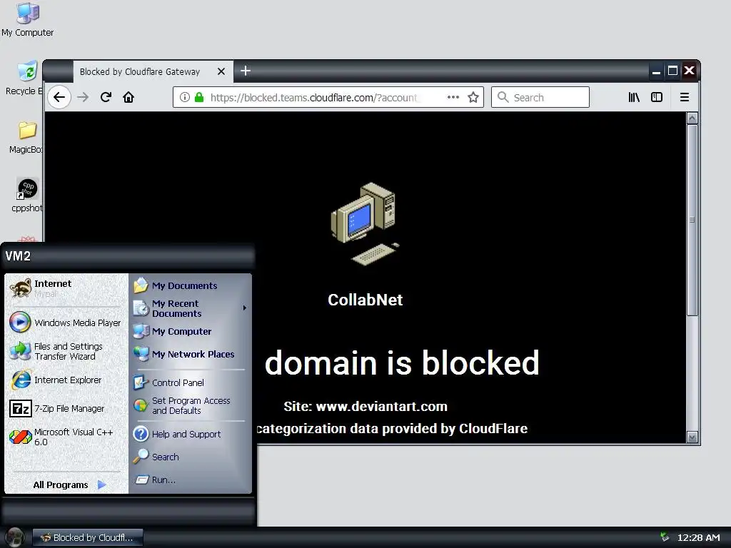Image resolution: width=731 pixels, height=548 pixels.
Task: Click the taskbar clock 12:28 AM
Action: tap(698, 537)
